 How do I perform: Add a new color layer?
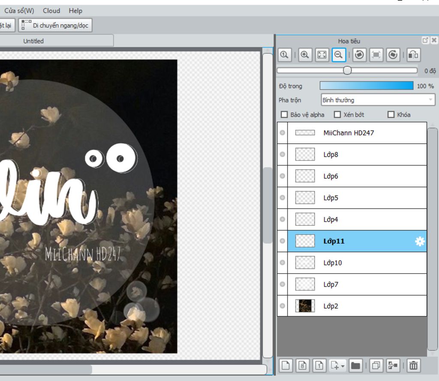286,365
